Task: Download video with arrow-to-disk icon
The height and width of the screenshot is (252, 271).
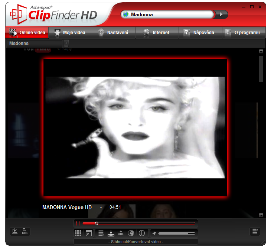Action: pos(111,233)
